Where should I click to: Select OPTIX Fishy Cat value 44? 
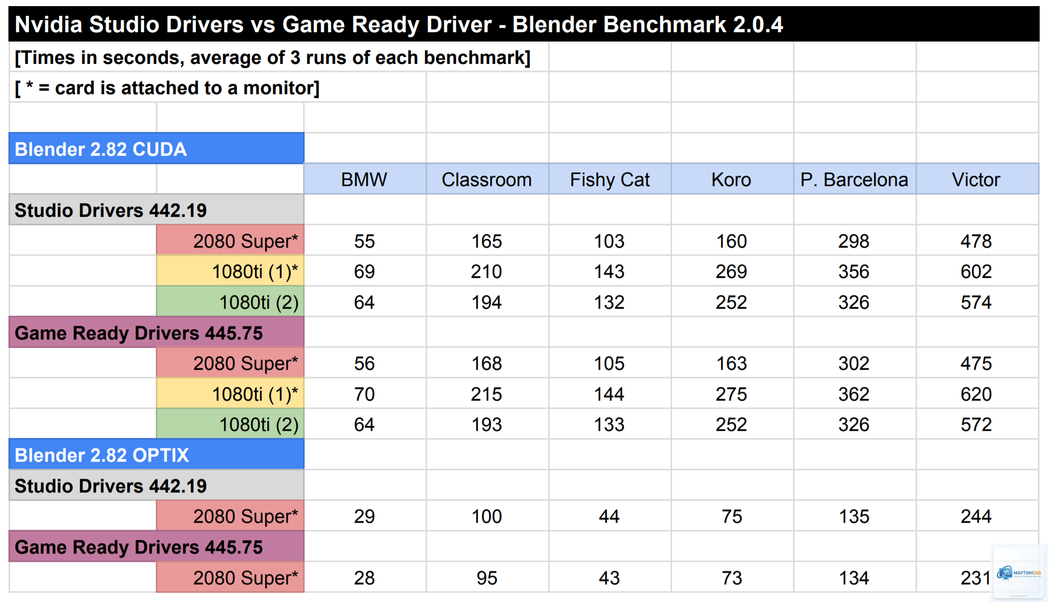(x=610, y=516)
